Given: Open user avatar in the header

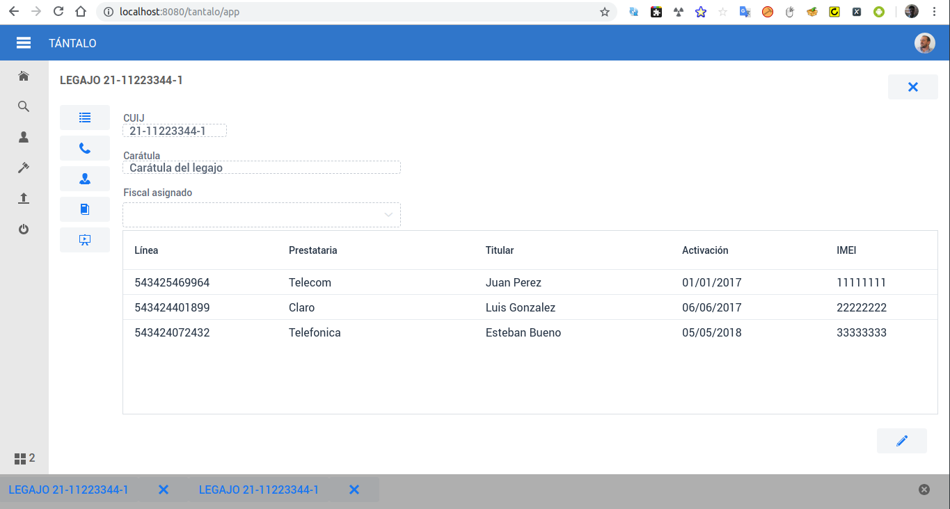Looking at the screenshot, I should [924, 43].
